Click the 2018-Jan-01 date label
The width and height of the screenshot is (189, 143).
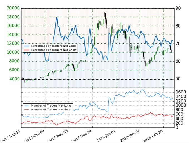106,136
